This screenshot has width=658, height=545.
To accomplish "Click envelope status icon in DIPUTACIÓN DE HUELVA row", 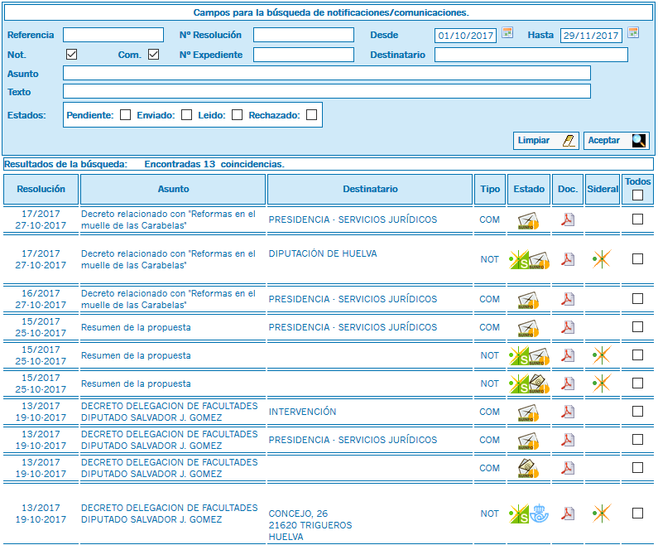I will 540,260.
